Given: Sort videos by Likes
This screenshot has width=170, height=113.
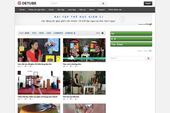Looking at the screenshot, I should coord(49,33).
